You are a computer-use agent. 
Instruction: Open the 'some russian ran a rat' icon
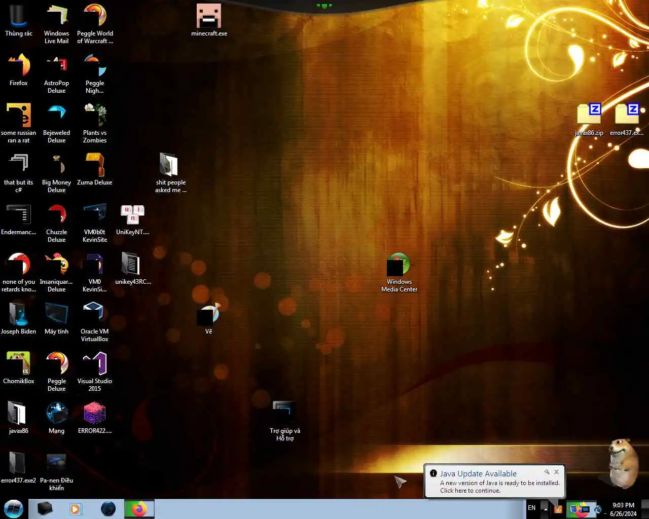tap(19, 123)
